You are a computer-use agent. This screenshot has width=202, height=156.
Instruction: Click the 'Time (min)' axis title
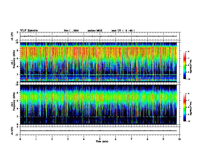[102, 141]
